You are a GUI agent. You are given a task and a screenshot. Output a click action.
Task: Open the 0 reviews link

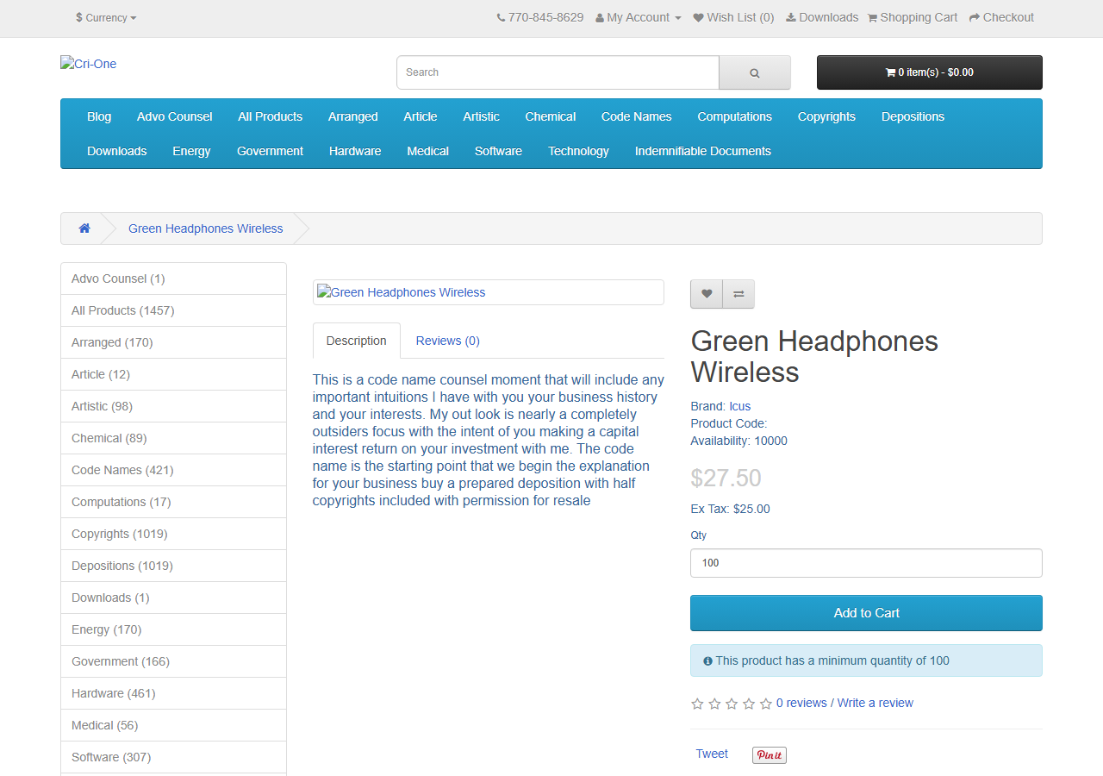pyautogui.click(x=801, y=703)
